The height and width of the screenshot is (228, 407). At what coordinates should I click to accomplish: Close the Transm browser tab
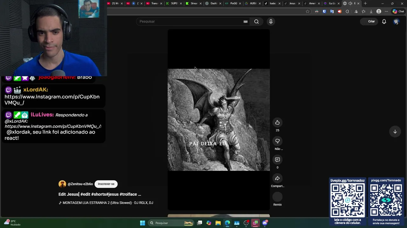tap(161, 3)
